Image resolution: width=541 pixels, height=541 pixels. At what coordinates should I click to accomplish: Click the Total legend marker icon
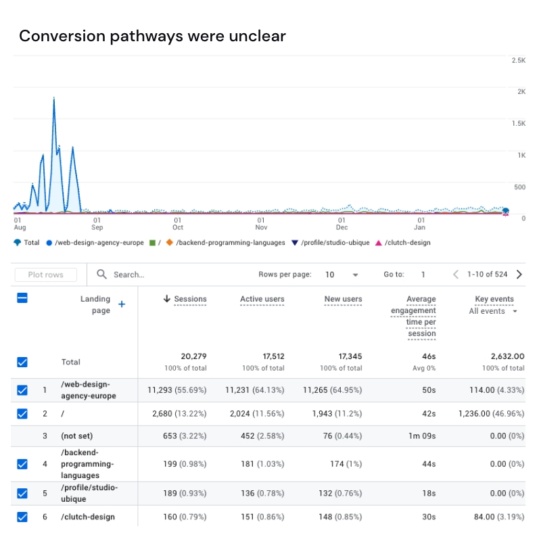[x=17, y=243]
